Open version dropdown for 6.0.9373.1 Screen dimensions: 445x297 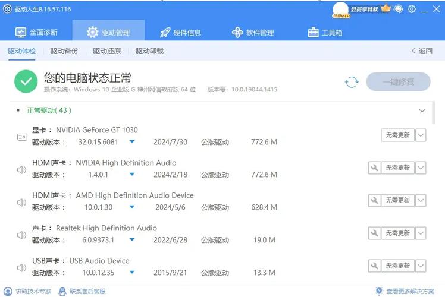(132, 239)
